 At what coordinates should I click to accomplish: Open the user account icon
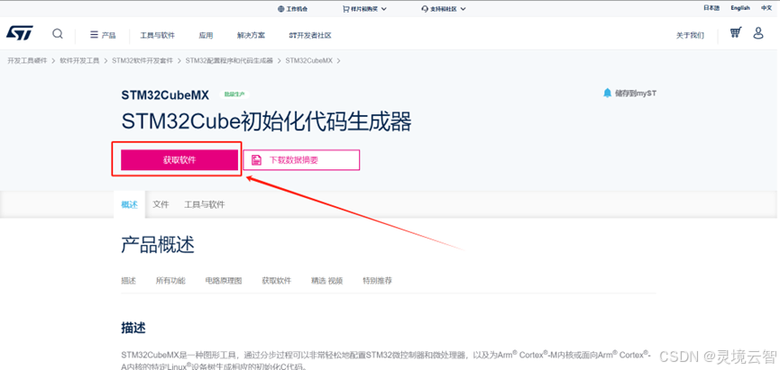tap(758, 33)
